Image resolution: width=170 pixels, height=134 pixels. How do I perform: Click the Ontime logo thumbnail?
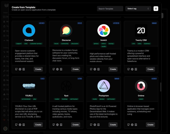click(141, 86)
